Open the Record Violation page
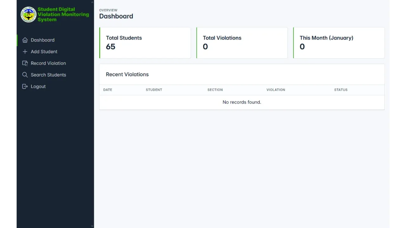 point(48,63)
